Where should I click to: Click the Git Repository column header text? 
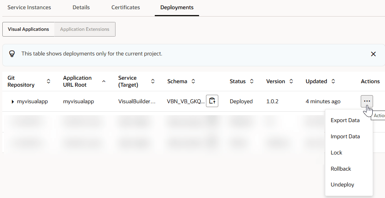pyautogui.click(x=21, y=81)
